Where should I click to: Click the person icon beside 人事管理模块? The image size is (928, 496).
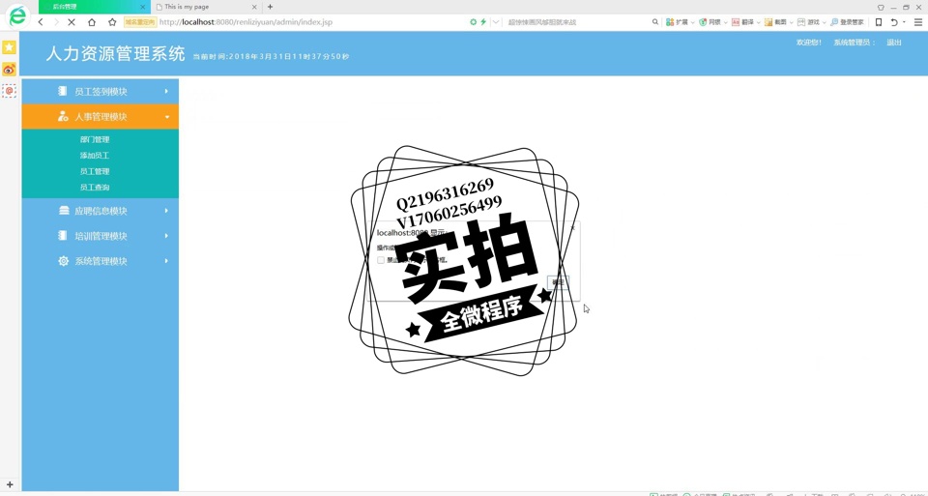63,116
